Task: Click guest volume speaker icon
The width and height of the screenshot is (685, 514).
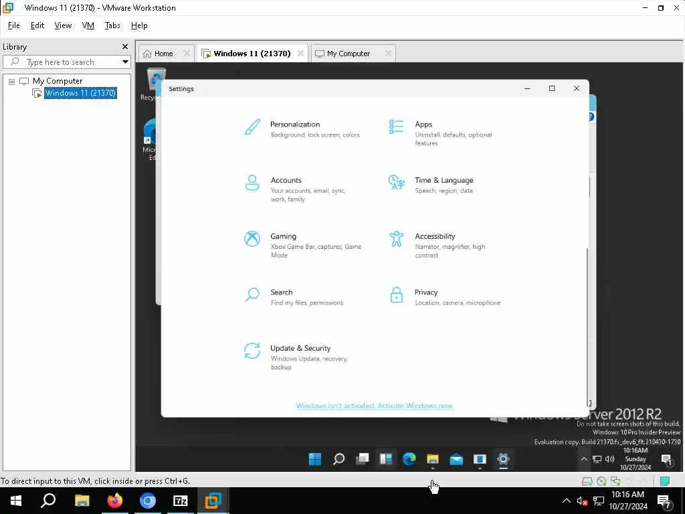Action: coord(610,459)
